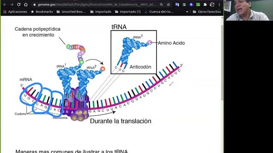Click the 'Ribosoma' label
This screenshot has height=153, width=273.
(60, 118)
